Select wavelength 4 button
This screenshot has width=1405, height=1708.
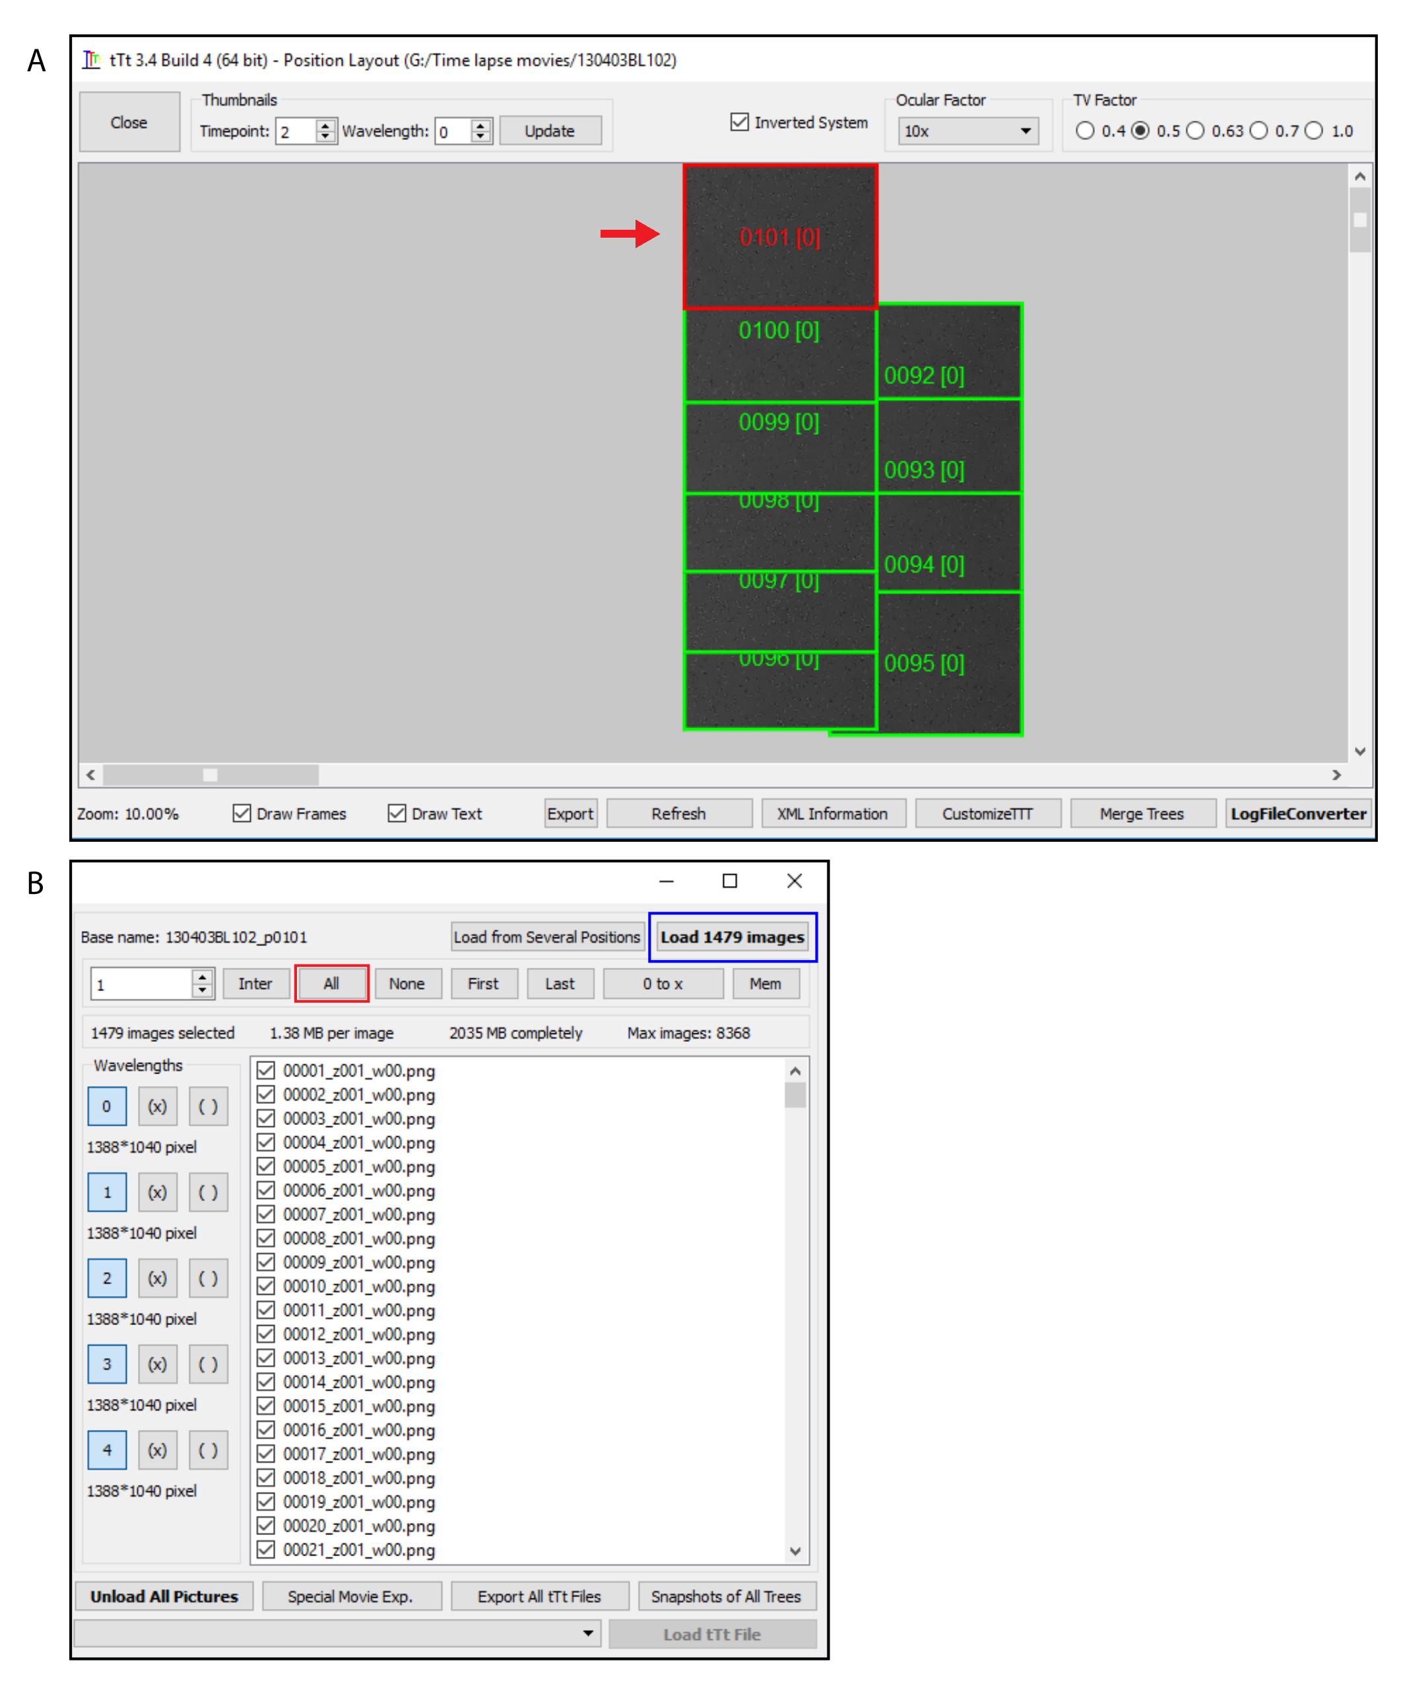tap(107, 1450)
